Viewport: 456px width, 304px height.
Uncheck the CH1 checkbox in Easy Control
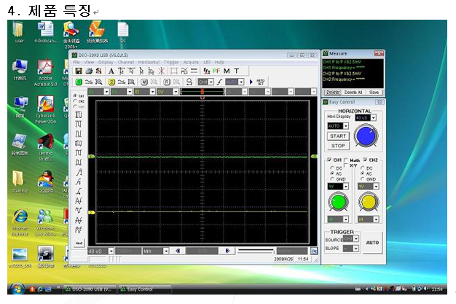pos(329,160)
